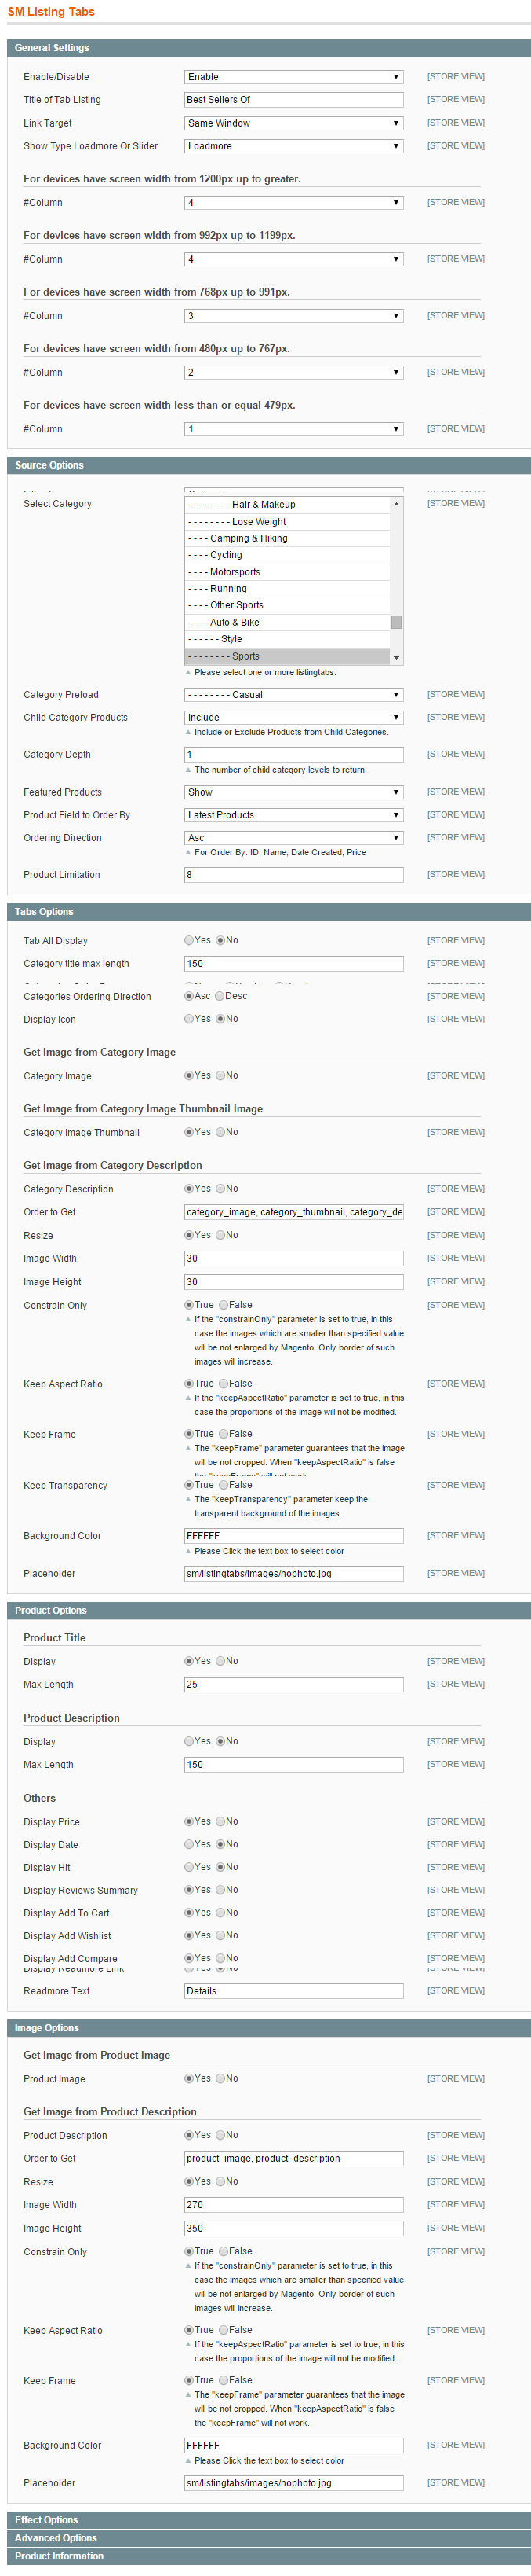Click Placeholder field in Image Options
Viewport: 531px width, 2576px height.
tap(293, 2483)
